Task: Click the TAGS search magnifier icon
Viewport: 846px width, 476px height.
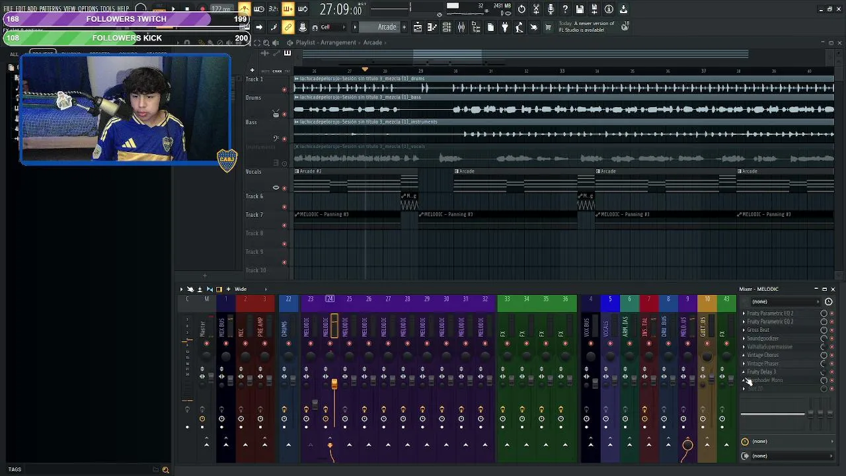Action: pos(165,469)
